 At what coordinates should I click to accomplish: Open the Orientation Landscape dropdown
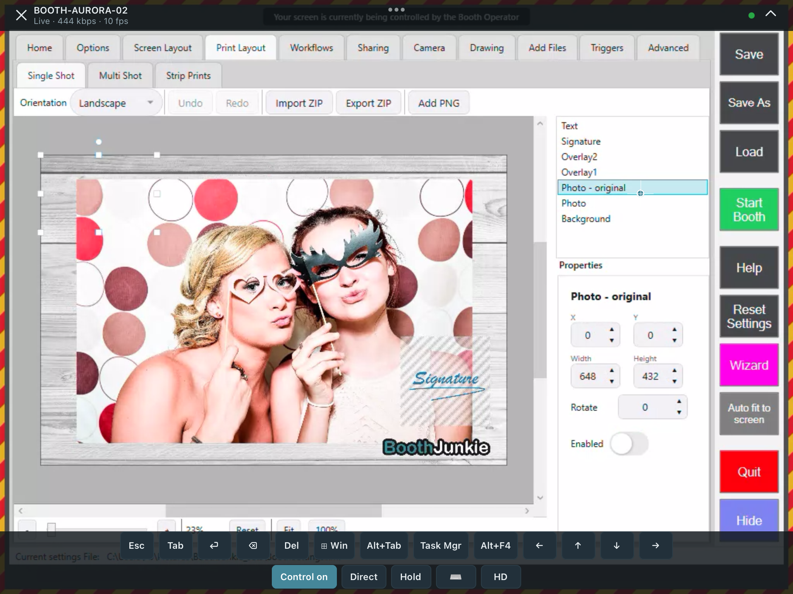click(x=116, y=103)
